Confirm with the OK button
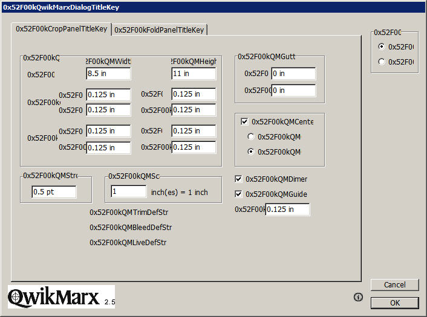This screenshot has width=427, height=317. click(394, 303)
